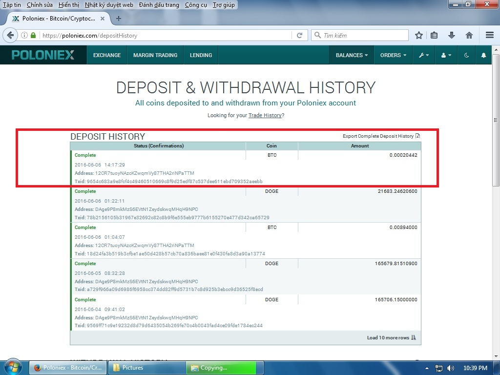This screenshot has height=375, width=500.
Task: Reload the page with the refresh icon
Action: pyautogui.click(x=299, y=35)
